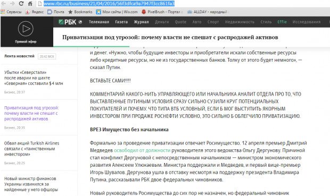
Task: Click the ВРЕЗ Имущество без начальника subheading
Action: pyautogui.click(x=129, y=130)
